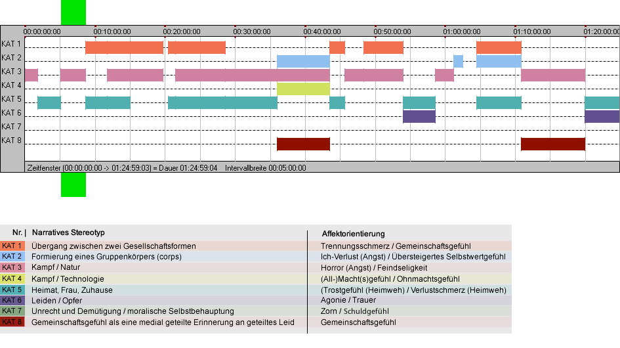
Task: Jump to the 00:00:00:00 time label
Action: pyautogui.click(x=42, y=32)
